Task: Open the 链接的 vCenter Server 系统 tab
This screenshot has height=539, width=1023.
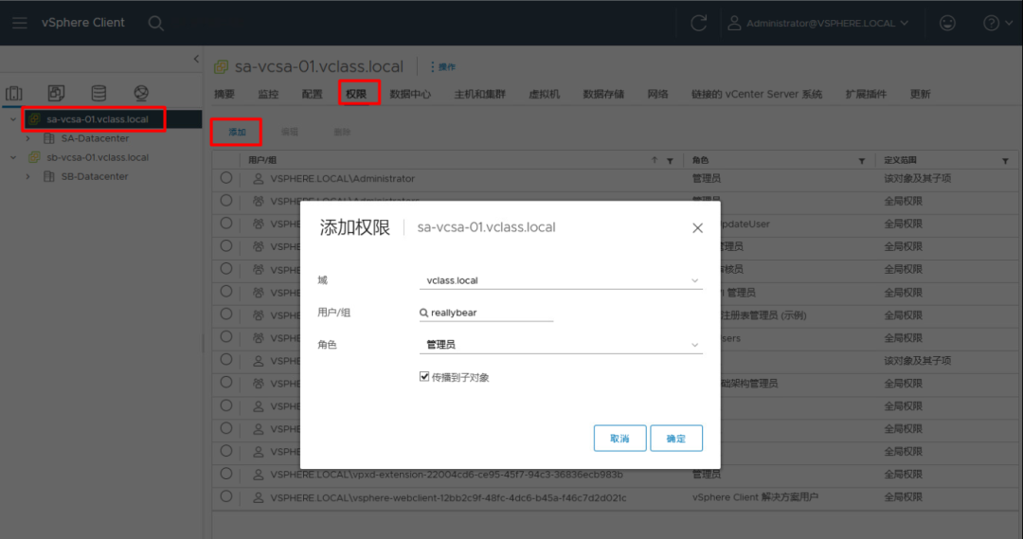Action: [757, 94]
